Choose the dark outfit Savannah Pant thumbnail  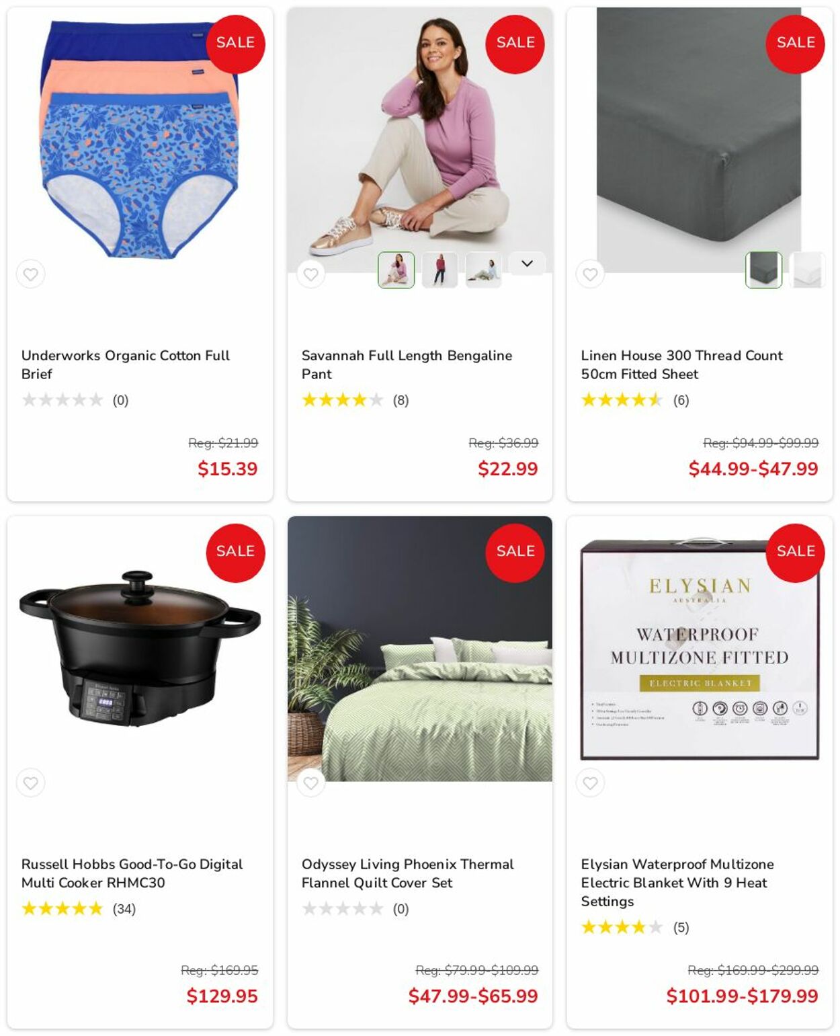pos(439,270)
